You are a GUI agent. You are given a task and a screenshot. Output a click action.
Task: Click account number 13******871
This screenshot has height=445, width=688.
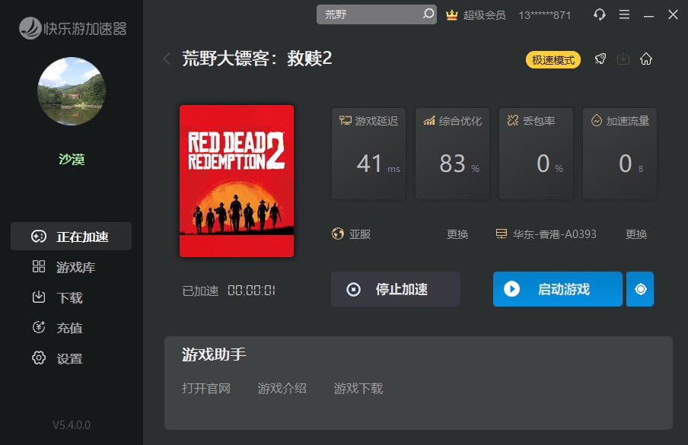pyautogui.click(x=544, y=15)
